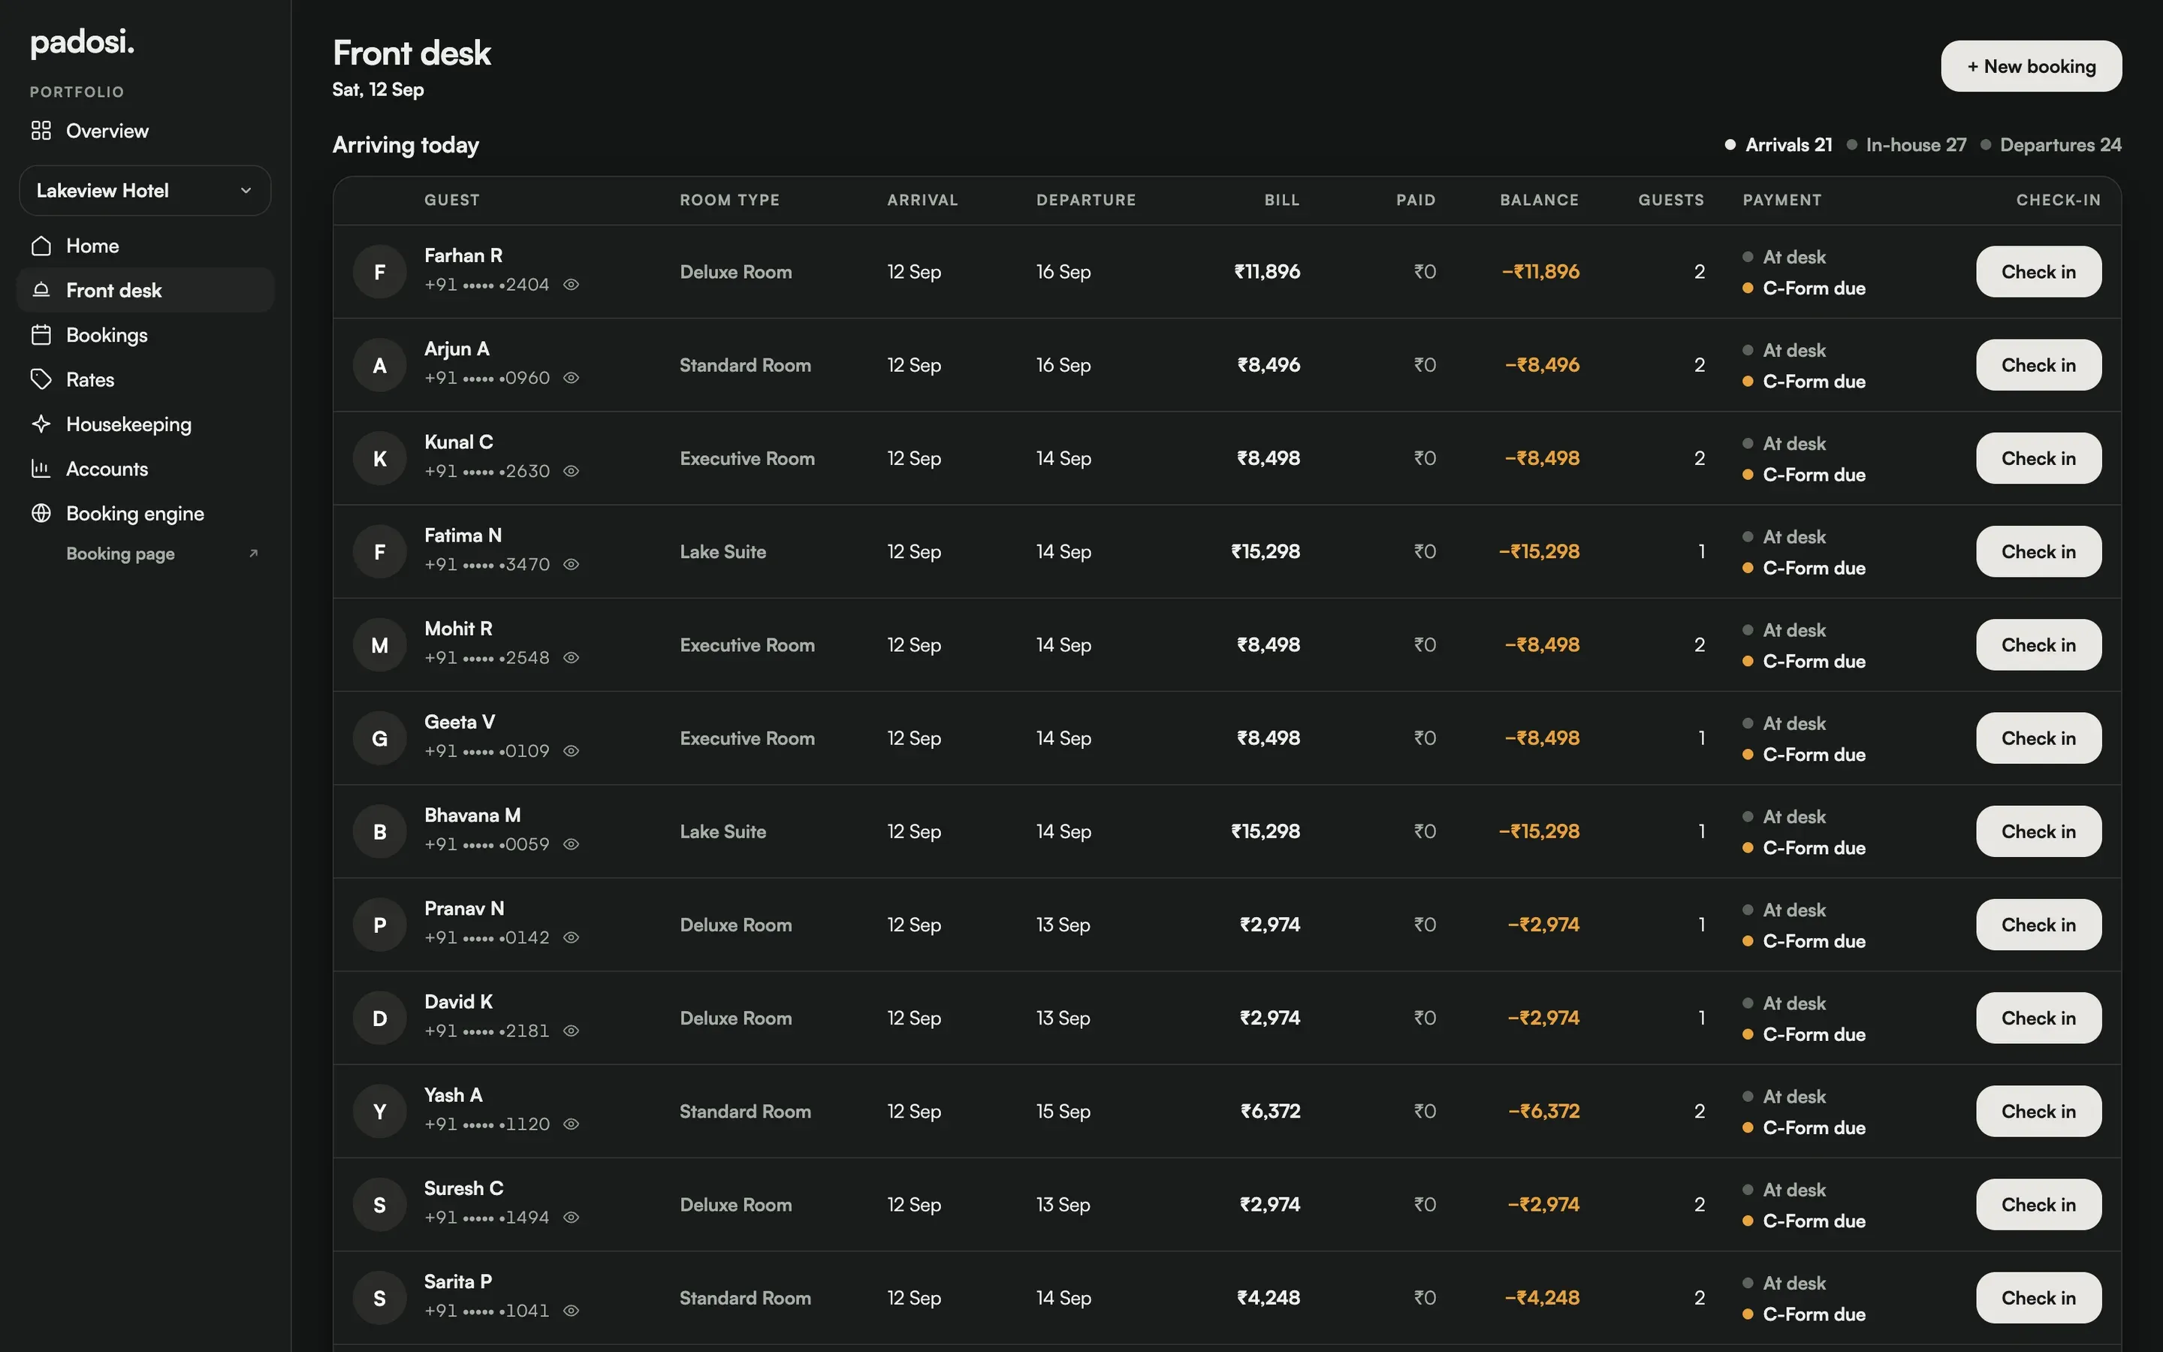Click Pranav N's avatar circle

(x=380, y=925)
